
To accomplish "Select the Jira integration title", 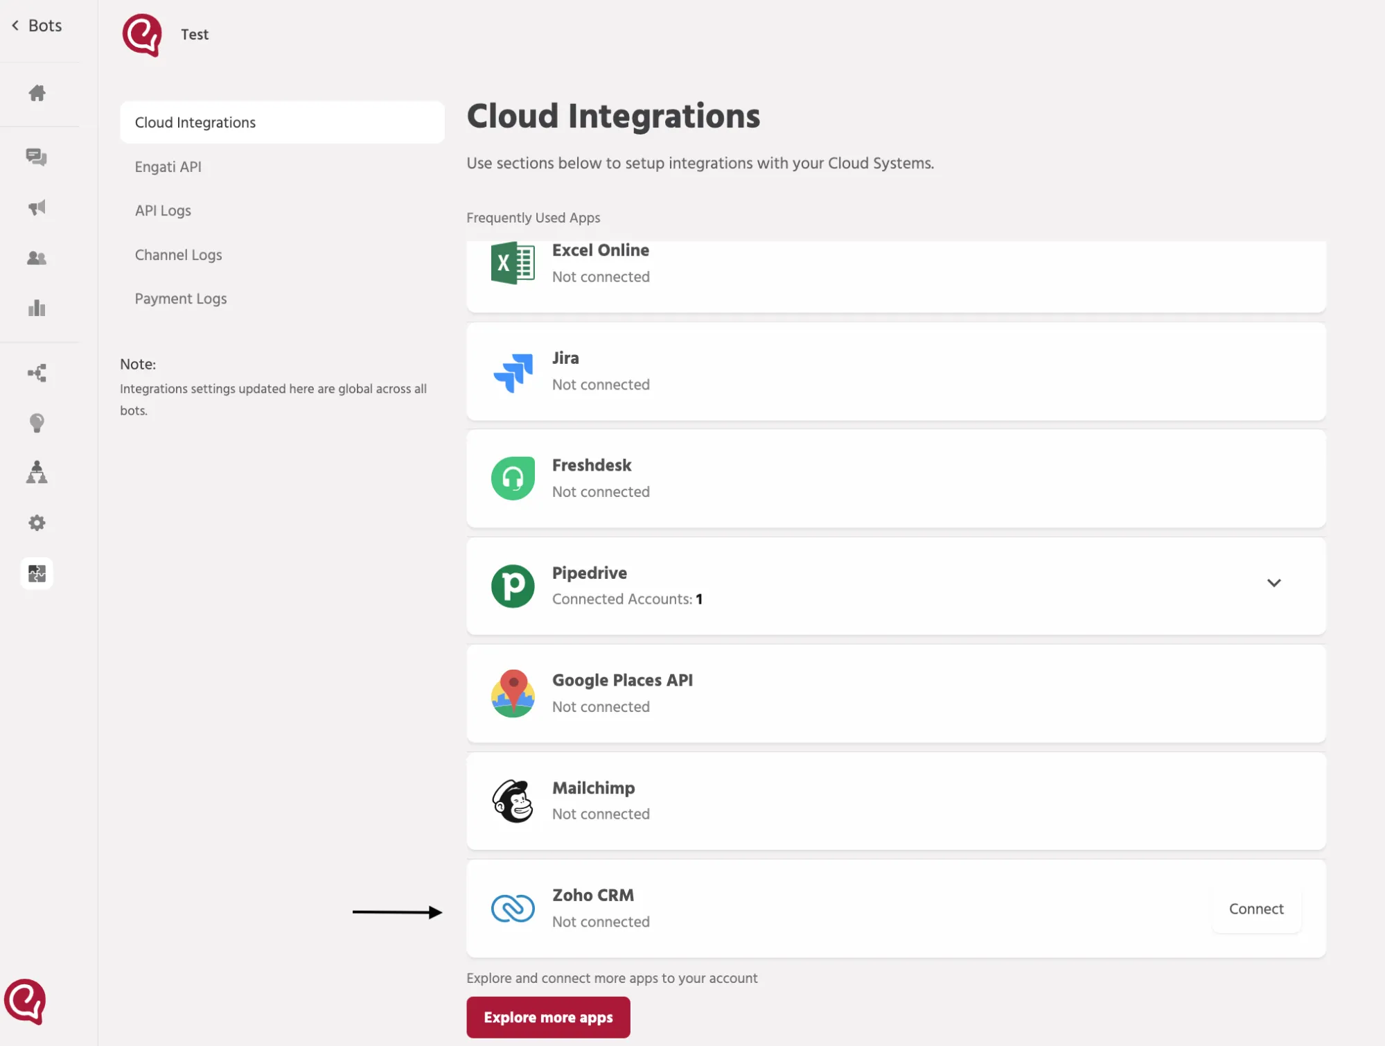I will (565, 358).
